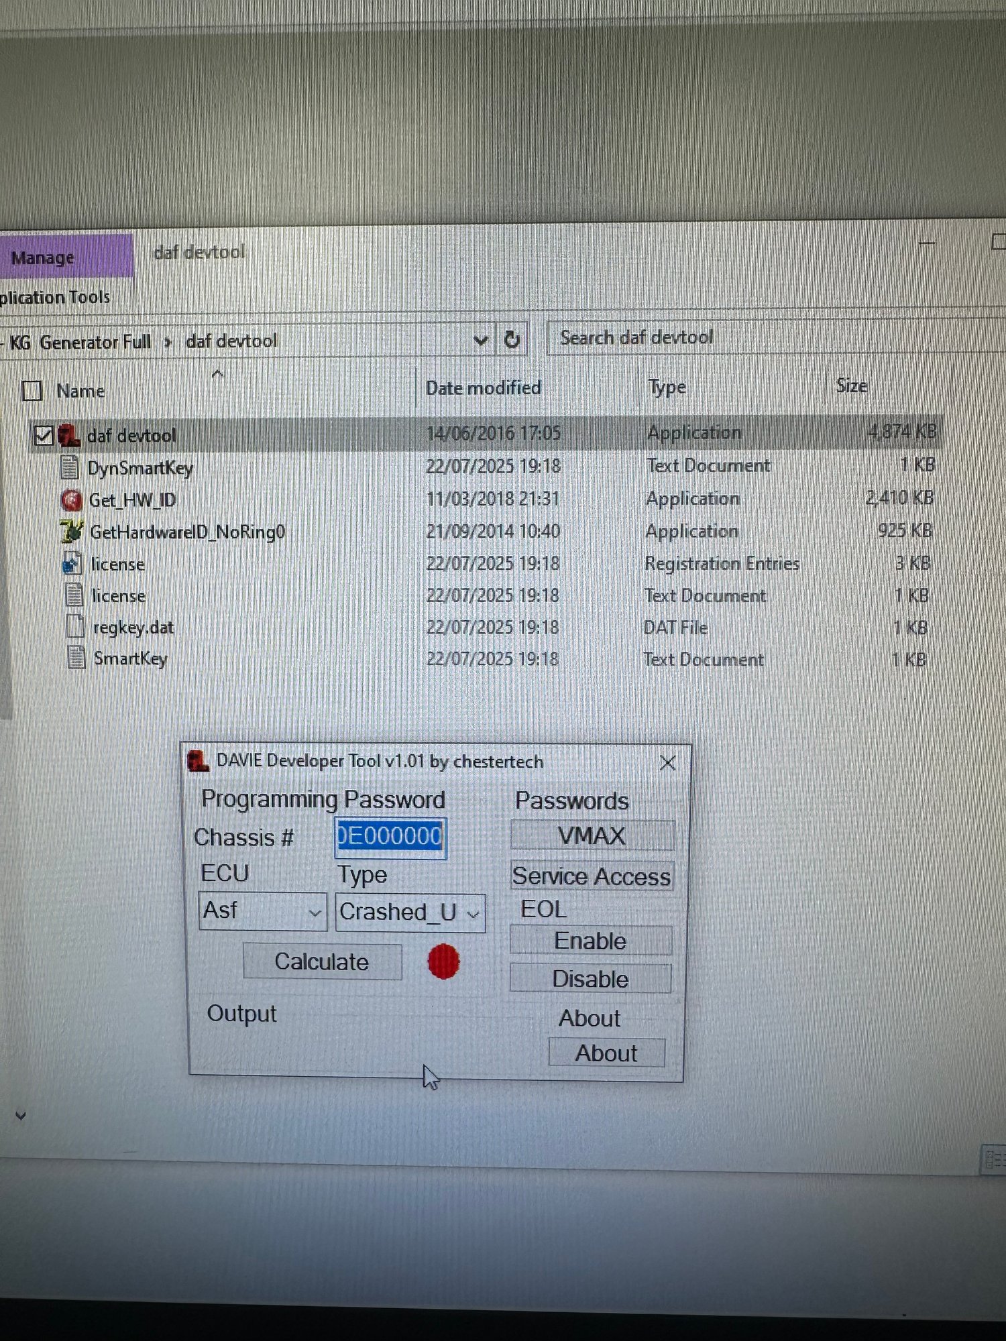Click the Service Access button
Viewport: 1006px width, 1341px height.
point(592,876)
